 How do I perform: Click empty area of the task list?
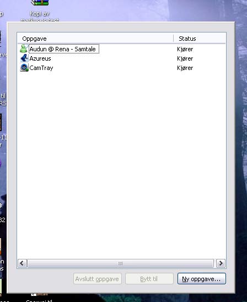[x=121, y=164]
